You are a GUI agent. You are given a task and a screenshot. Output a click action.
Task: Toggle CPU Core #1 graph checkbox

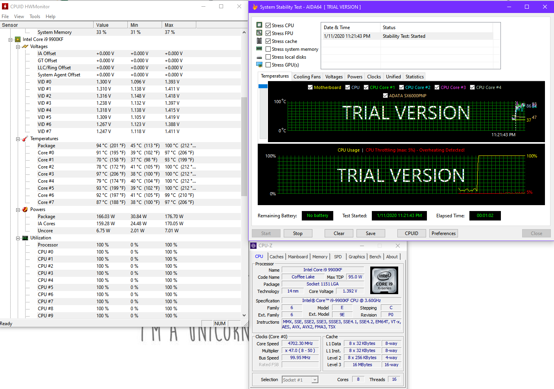point(366,87)
